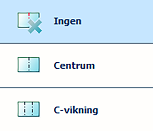Click the red dashed mark on the Ingen icon
This screenshot has width=153, height=131.
[29, 16]
